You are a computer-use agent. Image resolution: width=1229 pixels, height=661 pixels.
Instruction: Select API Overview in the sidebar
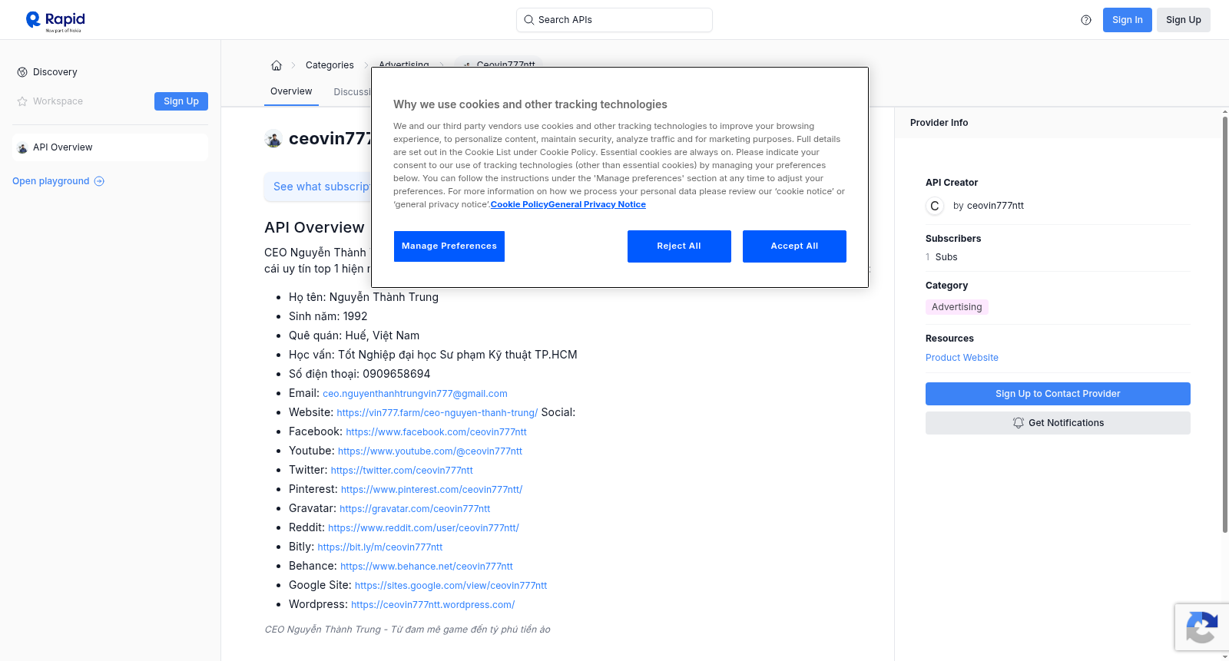pos(111,147)
